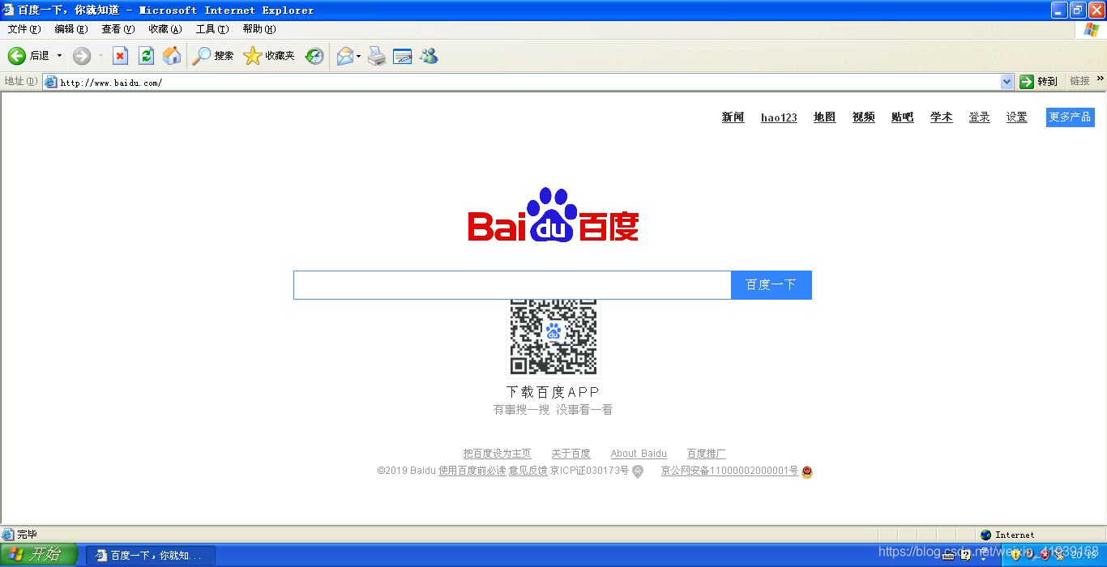This screenshot has width=1107, height=567.
Task: Click the 关于百度 link
Action: pyautogui.click(x=571, y=454)
